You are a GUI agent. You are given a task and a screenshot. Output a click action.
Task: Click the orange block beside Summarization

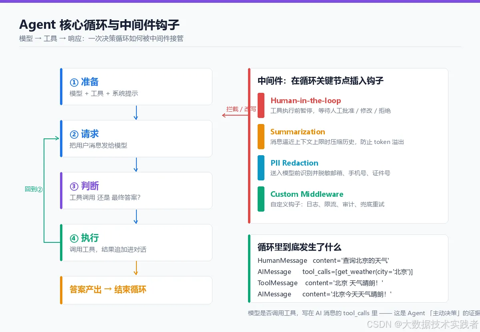click(x=261, y=137)
